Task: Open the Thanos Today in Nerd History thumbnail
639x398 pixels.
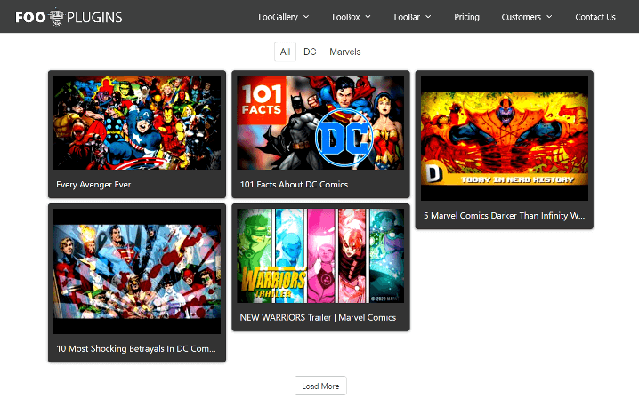Action: click(504, 138)
